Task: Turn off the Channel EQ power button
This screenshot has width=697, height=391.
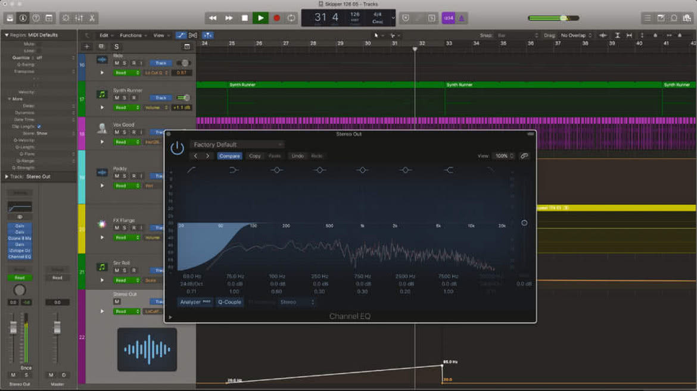Action: pyautogui.click(x=177, y=148)
